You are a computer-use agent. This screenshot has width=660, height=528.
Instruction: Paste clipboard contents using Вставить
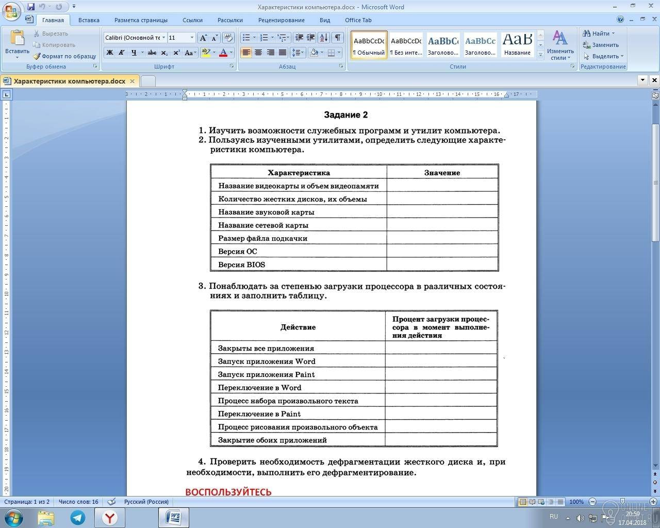pos(17,44)
